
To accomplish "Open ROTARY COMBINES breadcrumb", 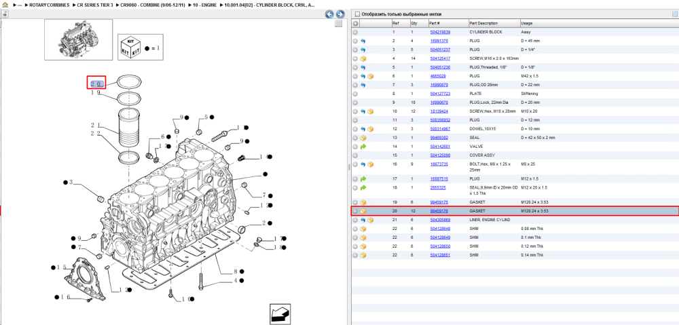I will [49, 5].
